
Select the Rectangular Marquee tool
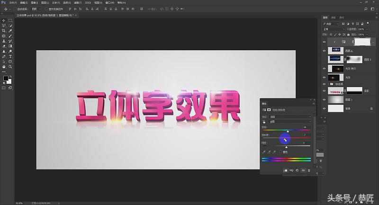point(10,20)
